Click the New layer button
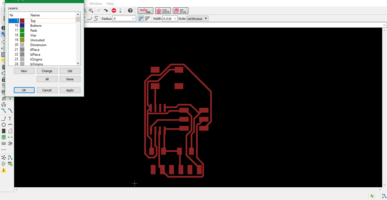Image resolution: width=387 pixels, height=200 pixels. click(x=24, y=71)
